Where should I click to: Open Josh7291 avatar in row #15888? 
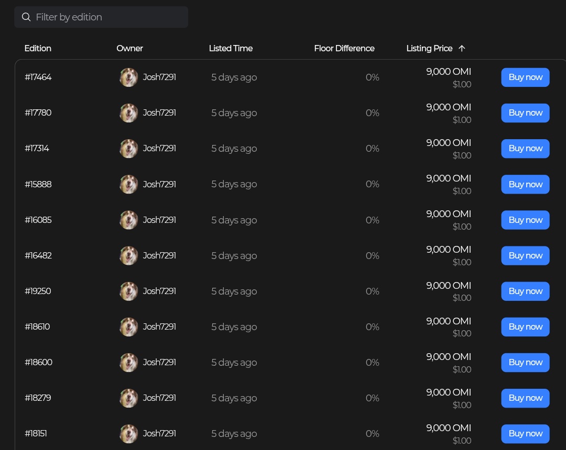[128, 184]
